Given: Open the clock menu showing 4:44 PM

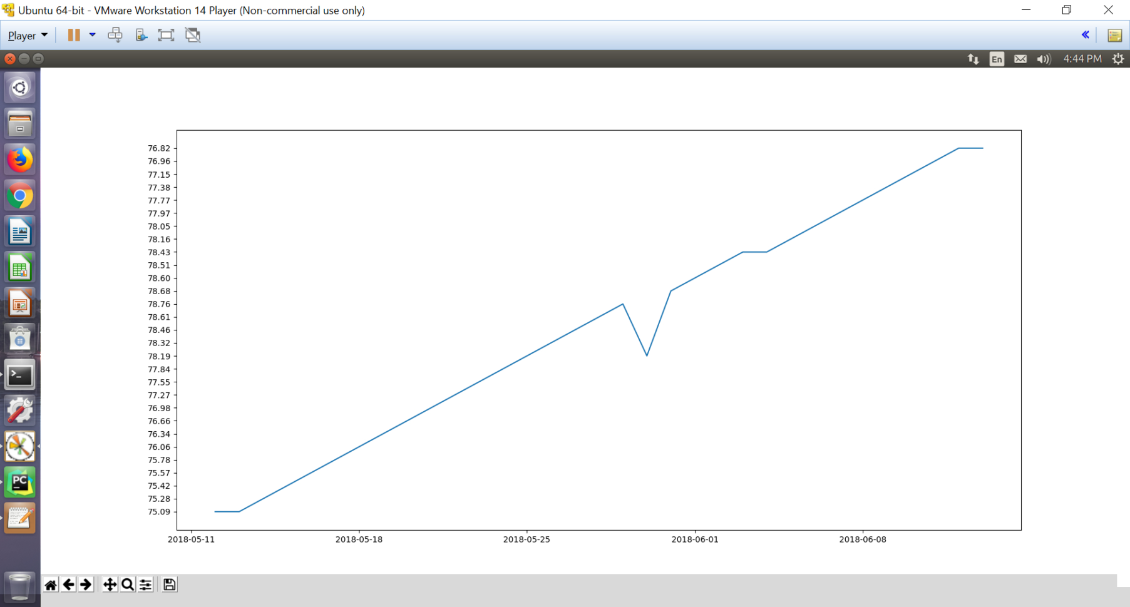Looking at the screenshot, I should (1082, 59).
